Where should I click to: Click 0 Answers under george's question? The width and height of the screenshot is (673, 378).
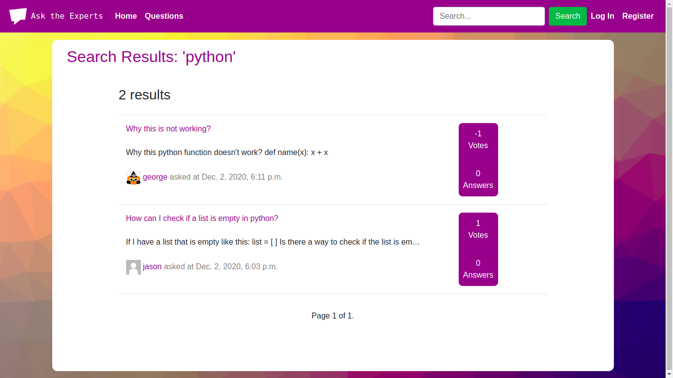pyautogui.click(x=478, y=179)
